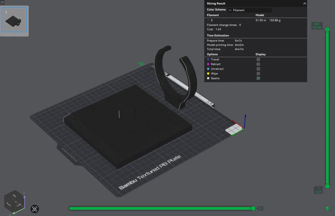Click the collapse sidebar arrows icon
This screenshot has width=335, height=216.
2,2
